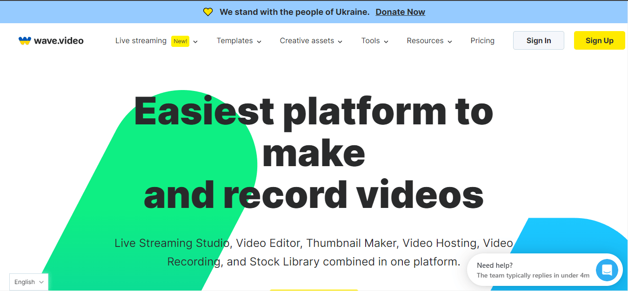Click the chat bubble icon in Need help popup
628x291 pixels.
(x=607, y=270)
